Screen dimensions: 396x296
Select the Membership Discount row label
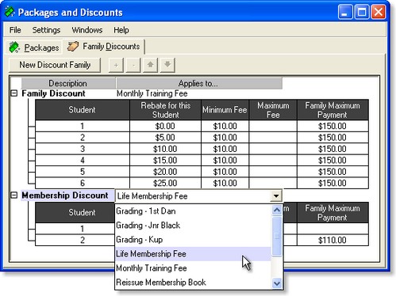point(65,195)
